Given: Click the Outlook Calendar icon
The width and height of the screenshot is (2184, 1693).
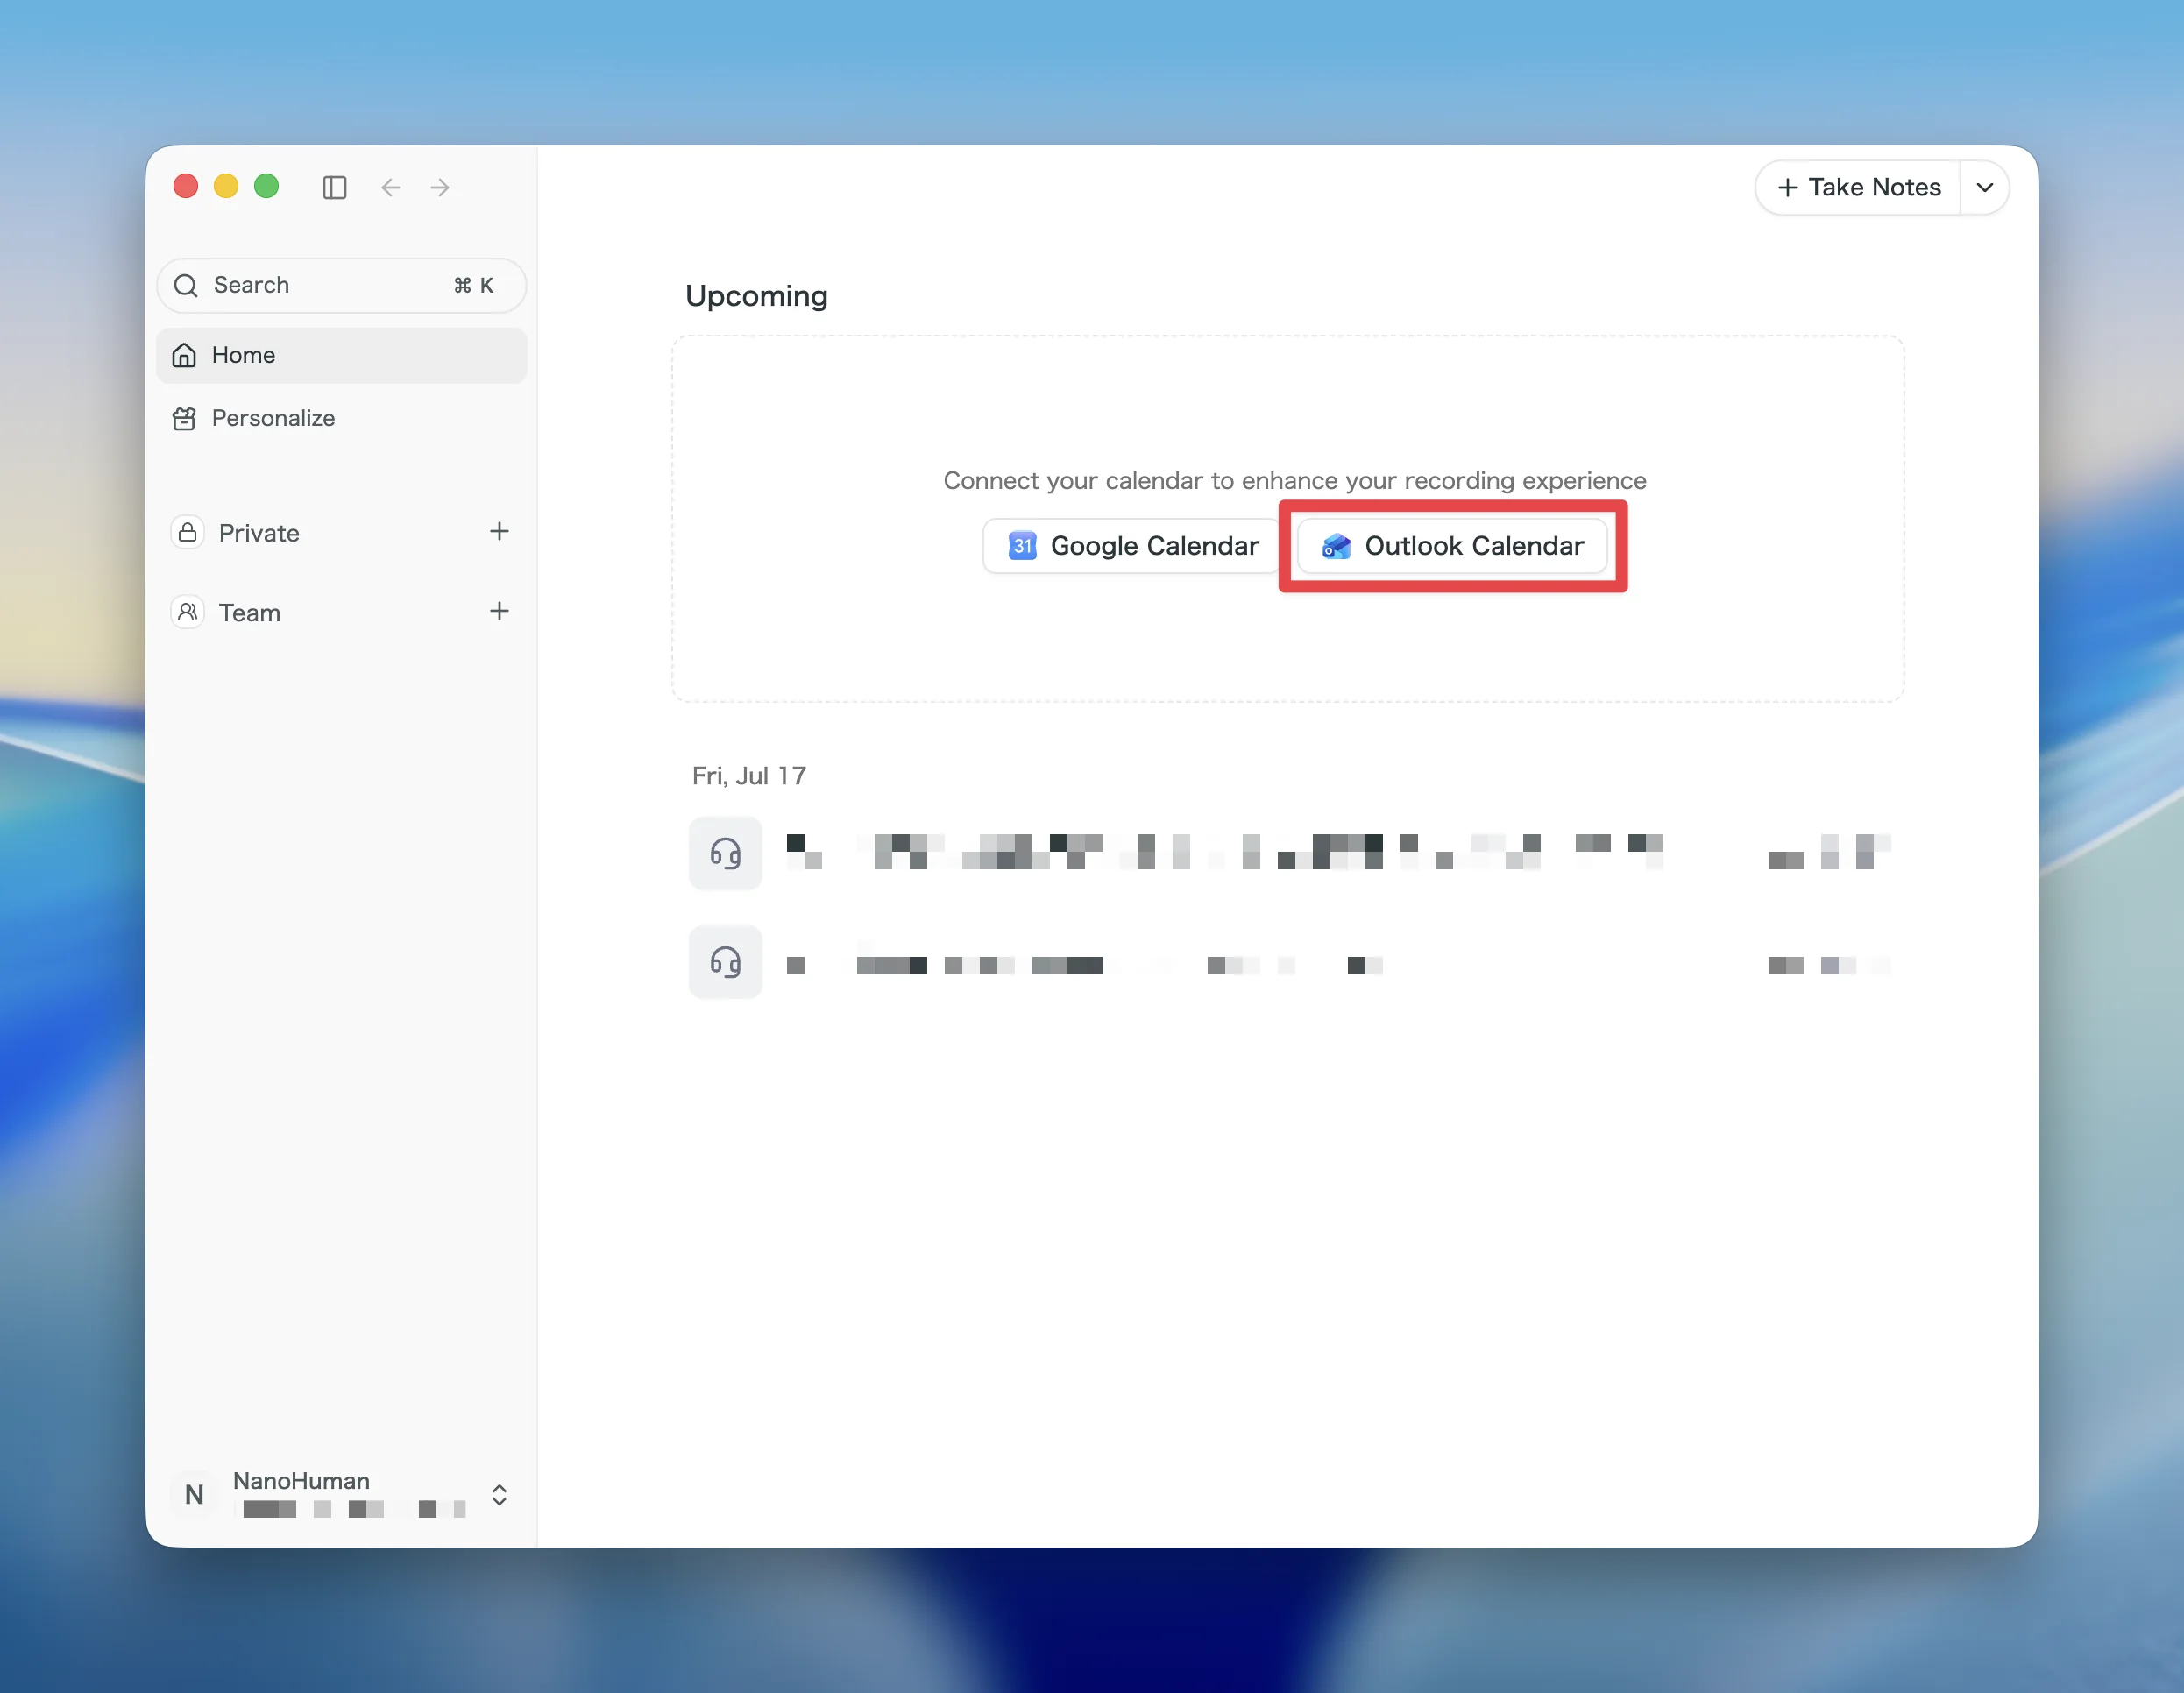Looking at the screenshot, I should [x=1336, y=546].
